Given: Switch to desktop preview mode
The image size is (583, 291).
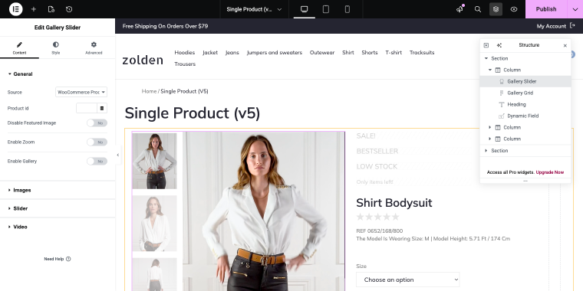Looking at the screenshot, I should 304,9.
